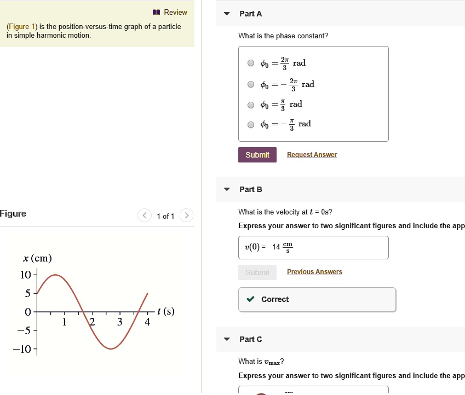The width and height of the screenshot is (465, 395).
Task: Click the Request Answer link
Action: tap(311, 154)
